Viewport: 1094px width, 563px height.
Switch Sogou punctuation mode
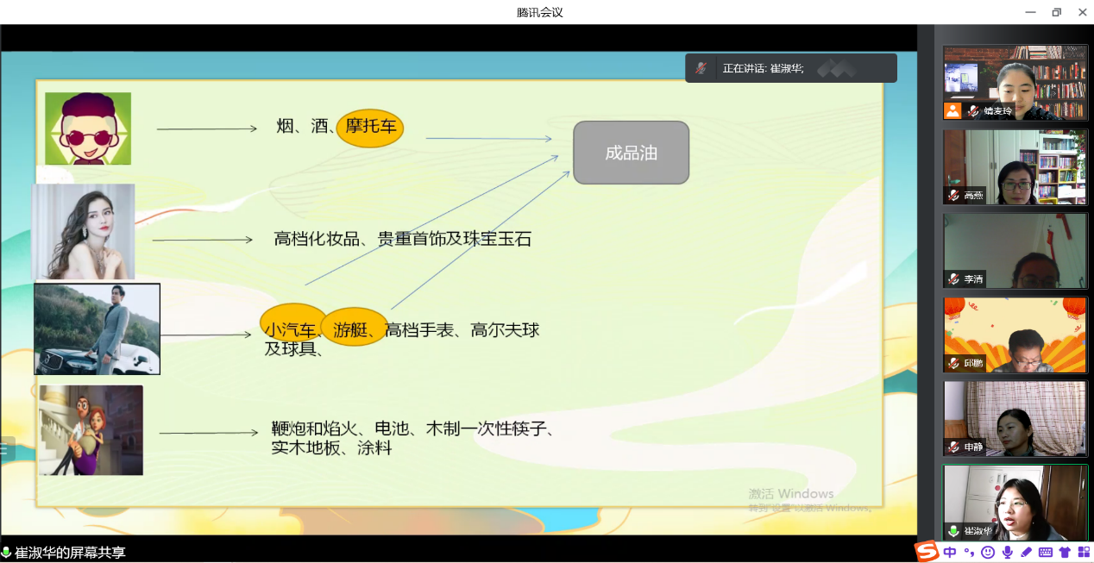point(969,553)
